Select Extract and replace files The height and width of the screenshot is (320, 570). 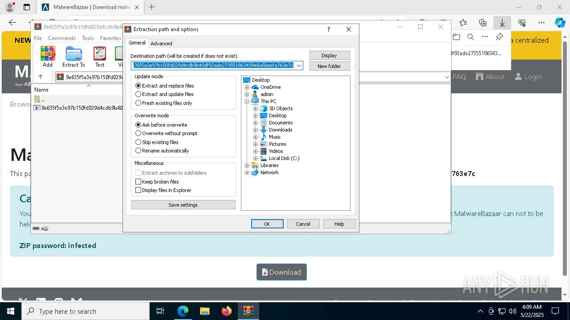pyautogui.click(x=164, y=86)
